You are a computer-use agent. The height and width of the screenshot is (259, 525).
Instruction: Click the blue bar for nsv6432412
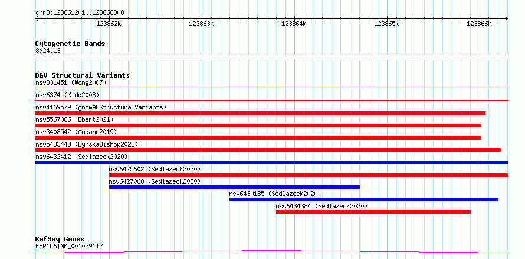point(271,162)
